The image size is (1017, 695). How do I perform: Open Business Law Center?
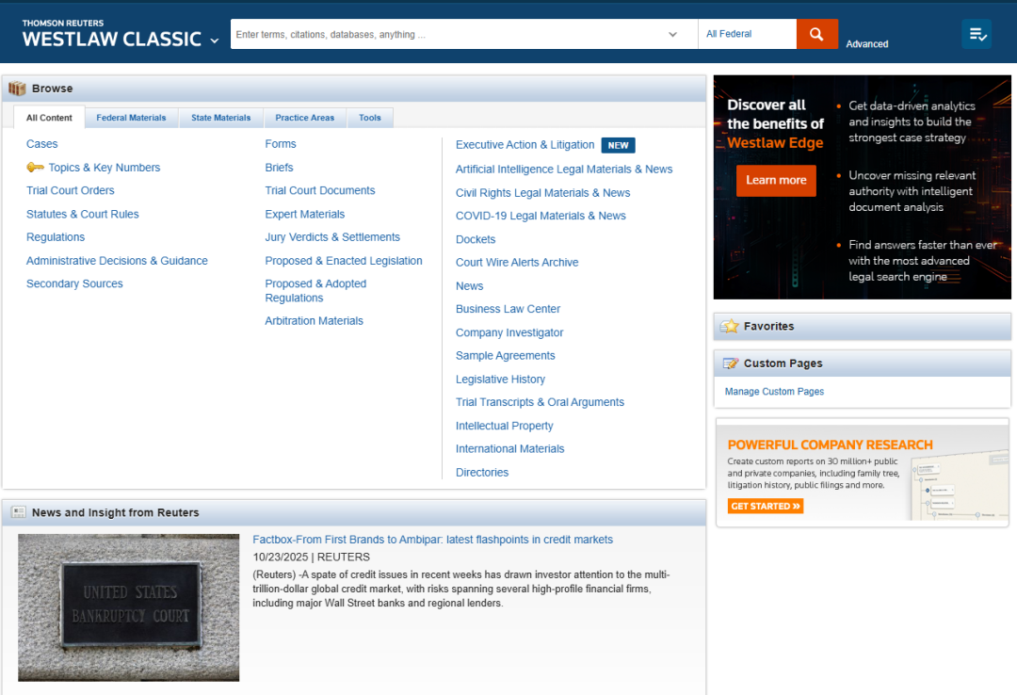[508, 309]
